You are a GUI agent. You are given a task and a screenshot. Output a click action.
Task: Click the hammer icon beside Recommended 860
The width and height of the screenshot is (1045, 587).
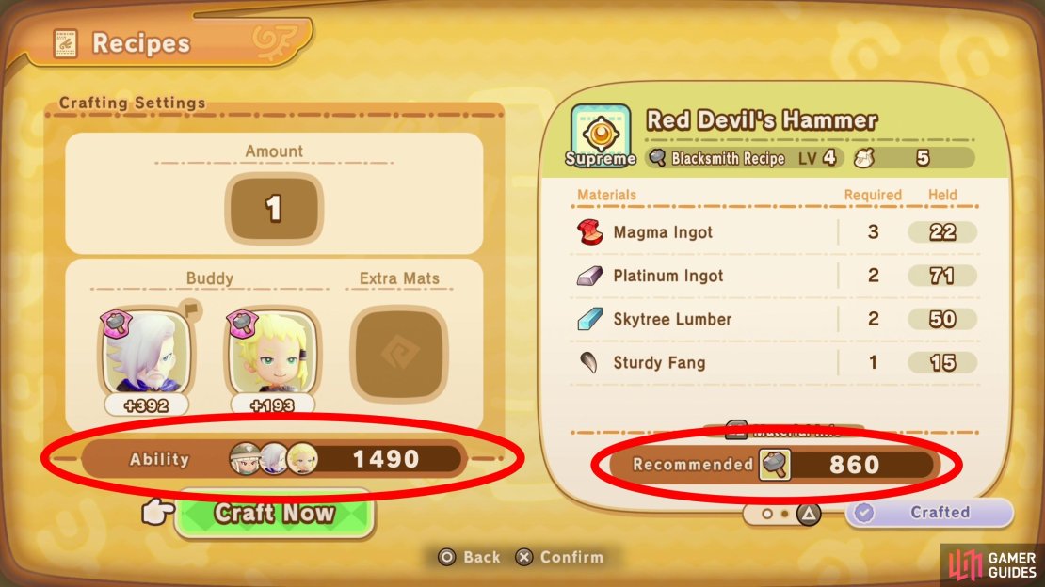point(775,465)
